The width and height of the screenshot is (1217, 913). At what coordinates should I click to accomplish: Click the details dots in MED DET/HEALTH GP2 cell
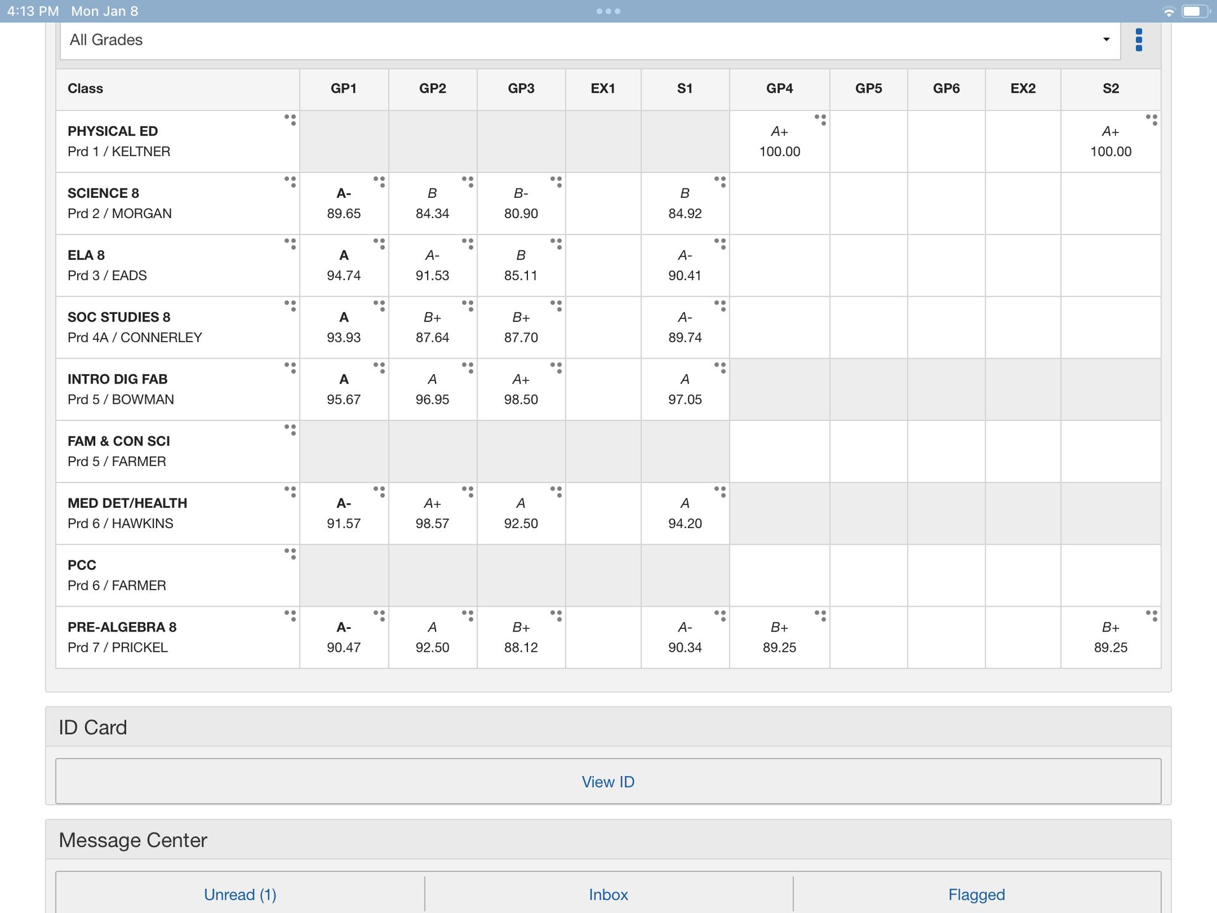[468, 491]
